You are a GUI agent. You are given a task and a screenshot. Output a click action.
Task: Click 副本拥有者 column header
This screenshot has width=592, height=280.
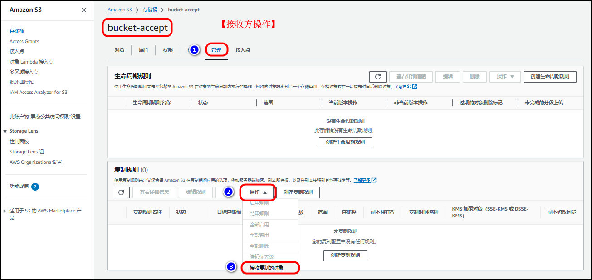pyautogui.click(x=382, y=212)
